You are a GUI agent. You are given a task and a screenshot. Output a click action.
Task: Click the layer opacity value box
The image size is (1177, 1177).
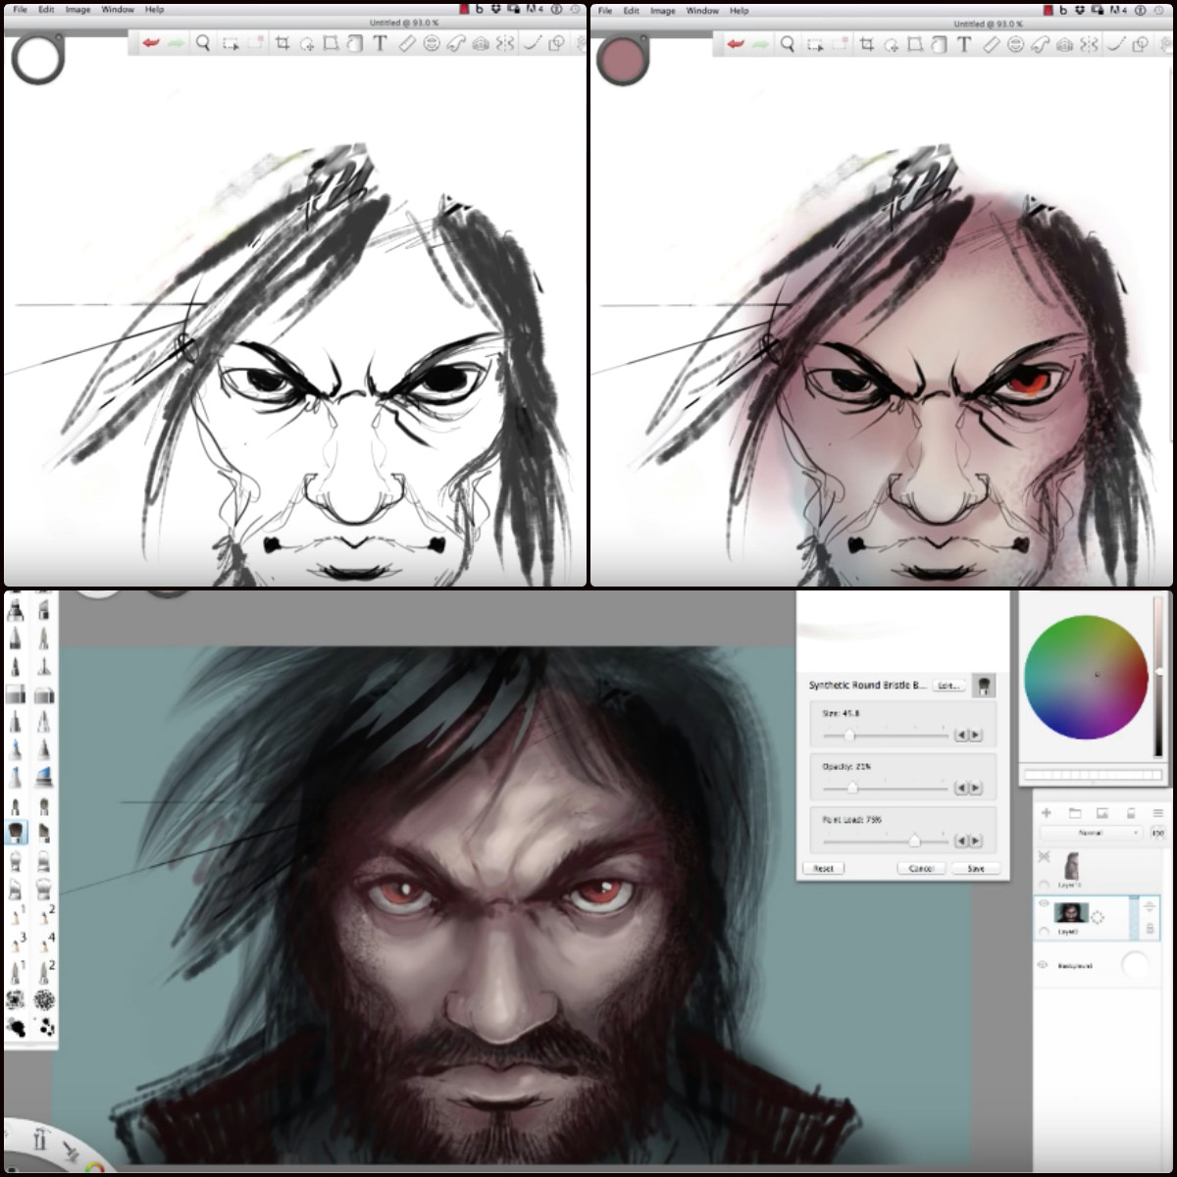coord(1157,833)
